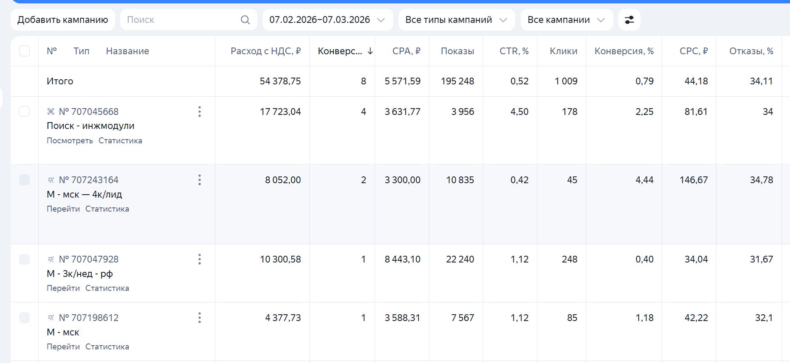Tick the select-all checkbox in the table header
790x363 pixels.
tap(25, 51)
